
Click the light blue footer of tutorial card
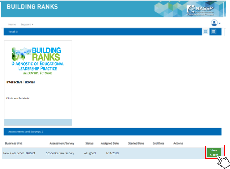[x=38, y=122]
